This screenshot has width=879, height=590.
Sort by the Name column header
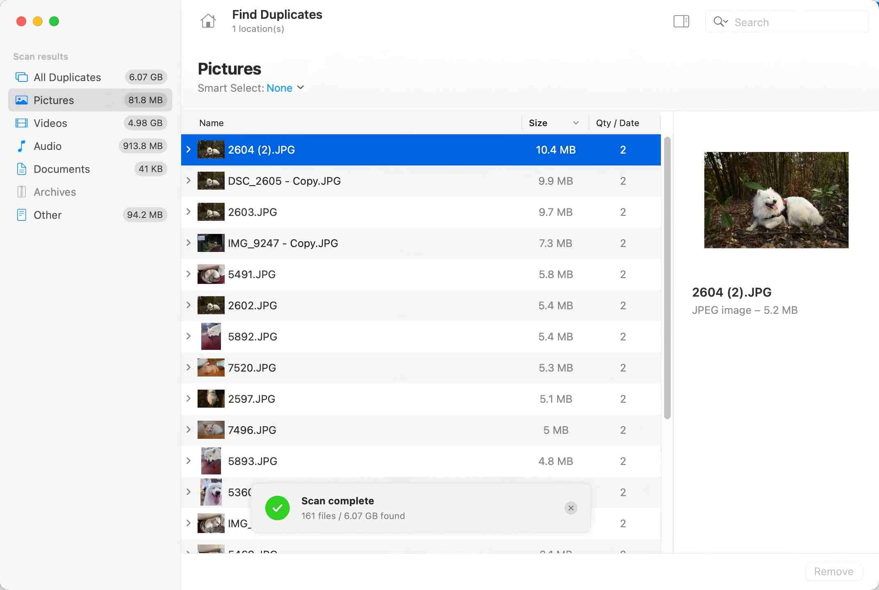(212, 123)
